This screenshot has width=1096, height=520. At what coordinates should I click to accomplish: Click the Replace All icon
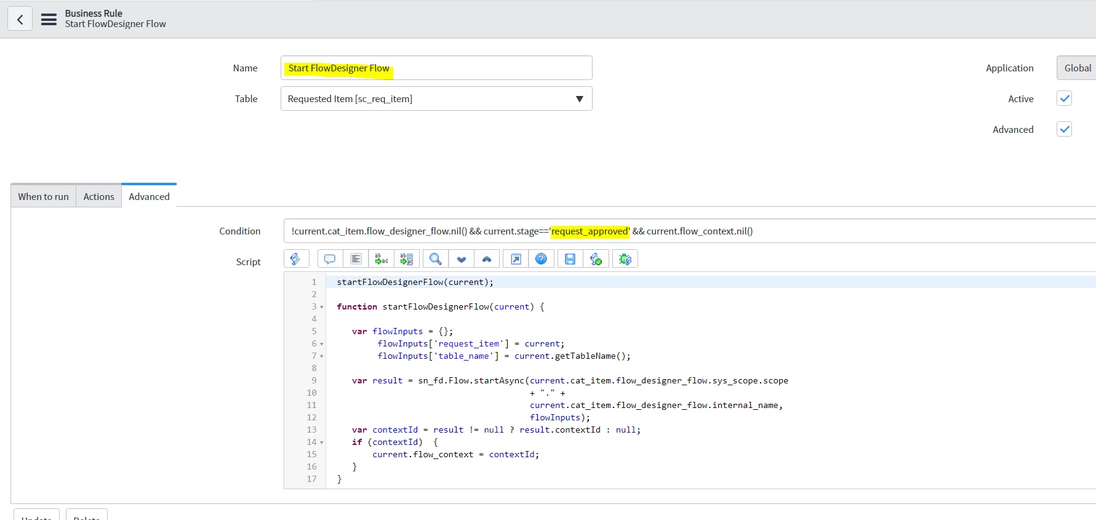tap(407, 259)
